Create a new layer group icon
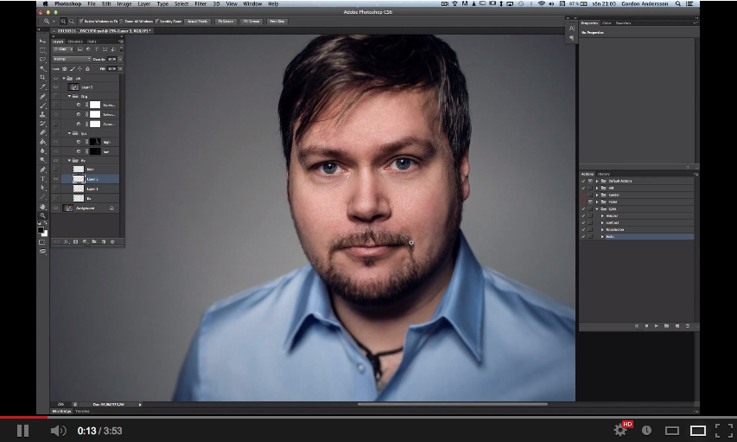Screen dimensions: 737x442 (x=94, y=241)
